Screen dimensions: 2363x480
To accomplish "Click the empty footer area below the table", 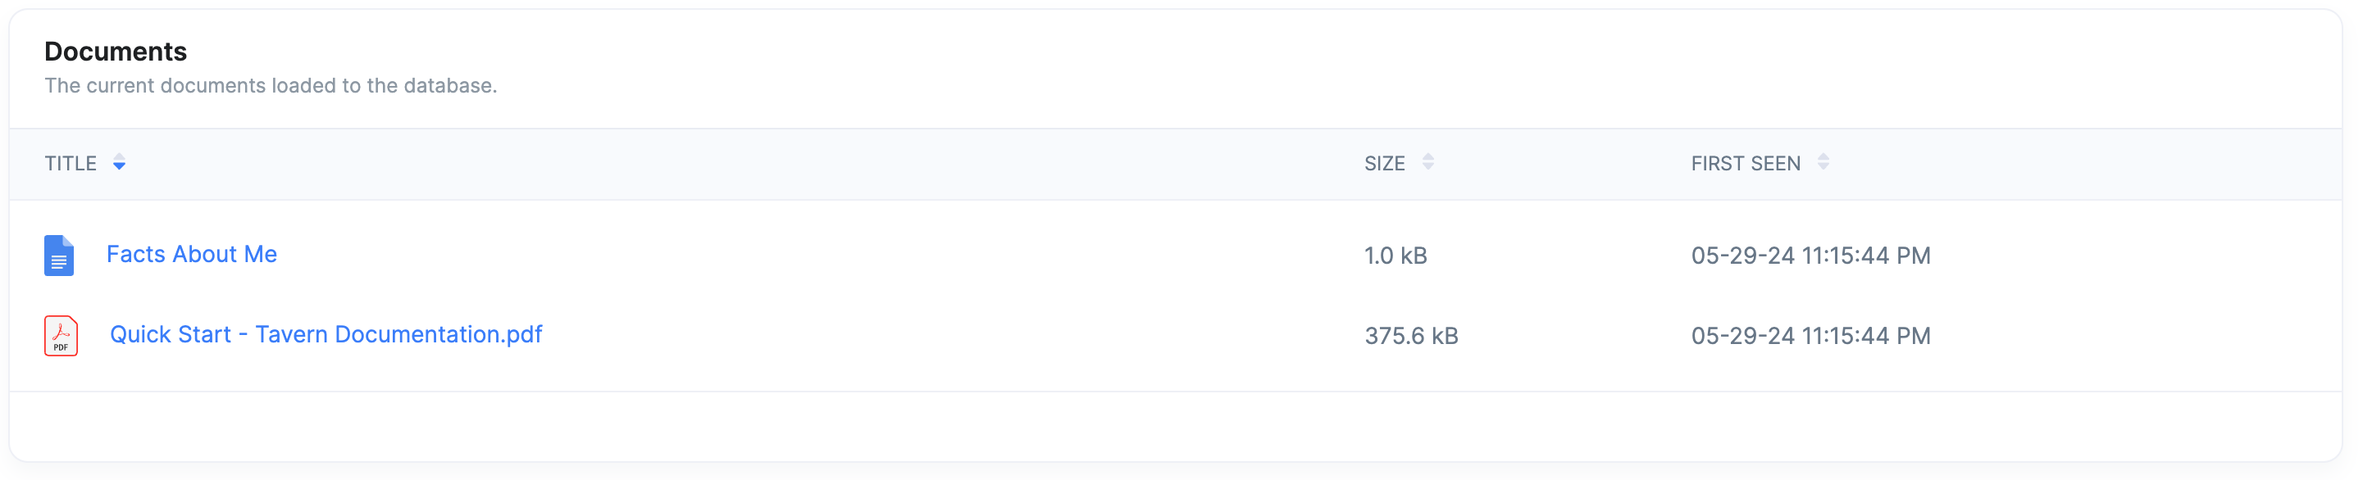I will (1176, 427).
